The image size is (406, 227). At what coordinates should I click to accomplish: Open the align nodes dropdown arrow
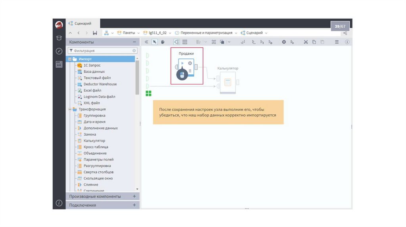pyautogui.click(x=206, y=42)
